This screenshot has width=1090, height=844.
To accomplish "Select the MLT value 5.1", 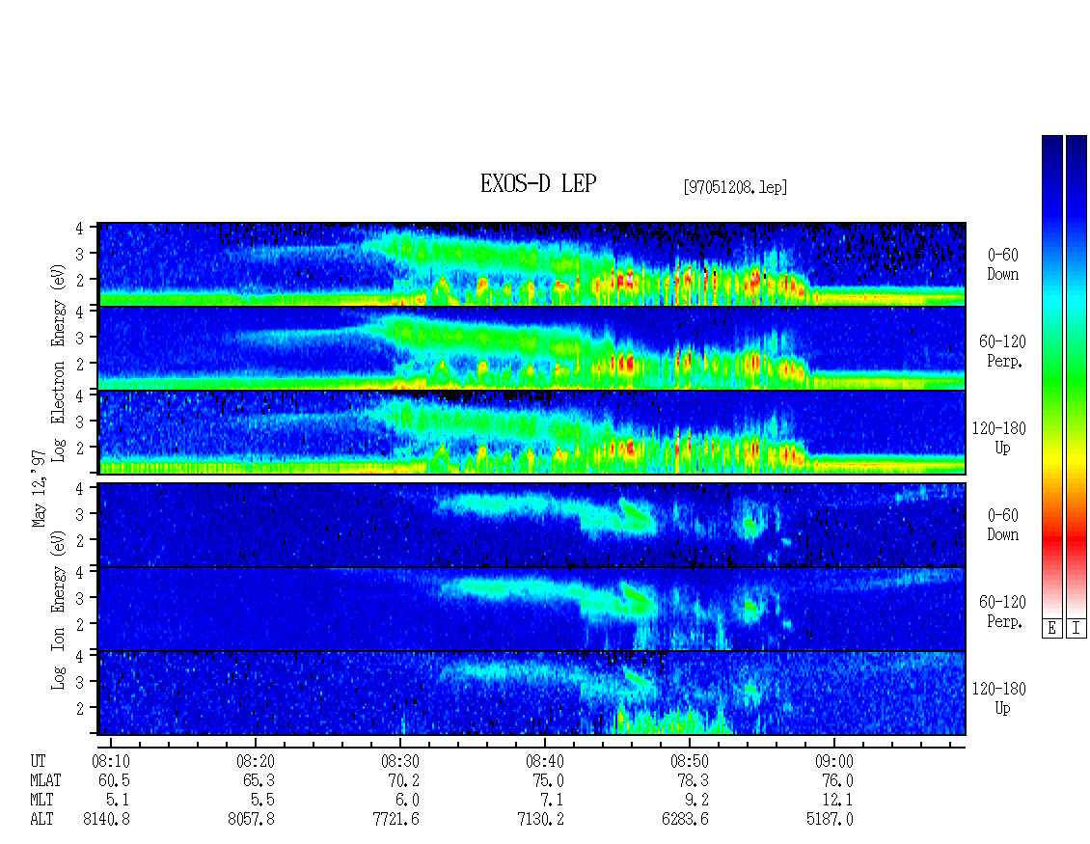I will point(119,801).
